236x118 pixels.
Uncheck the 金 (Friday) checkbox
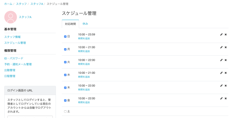(65, 100)
